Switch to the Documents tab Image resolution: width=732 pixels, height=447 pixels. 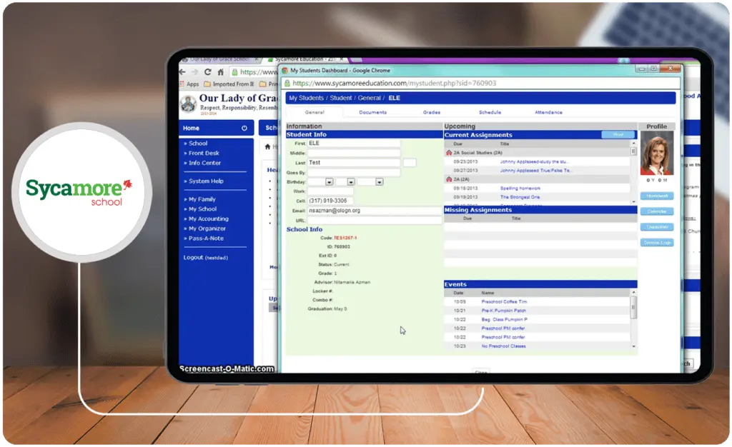point(372,112)
